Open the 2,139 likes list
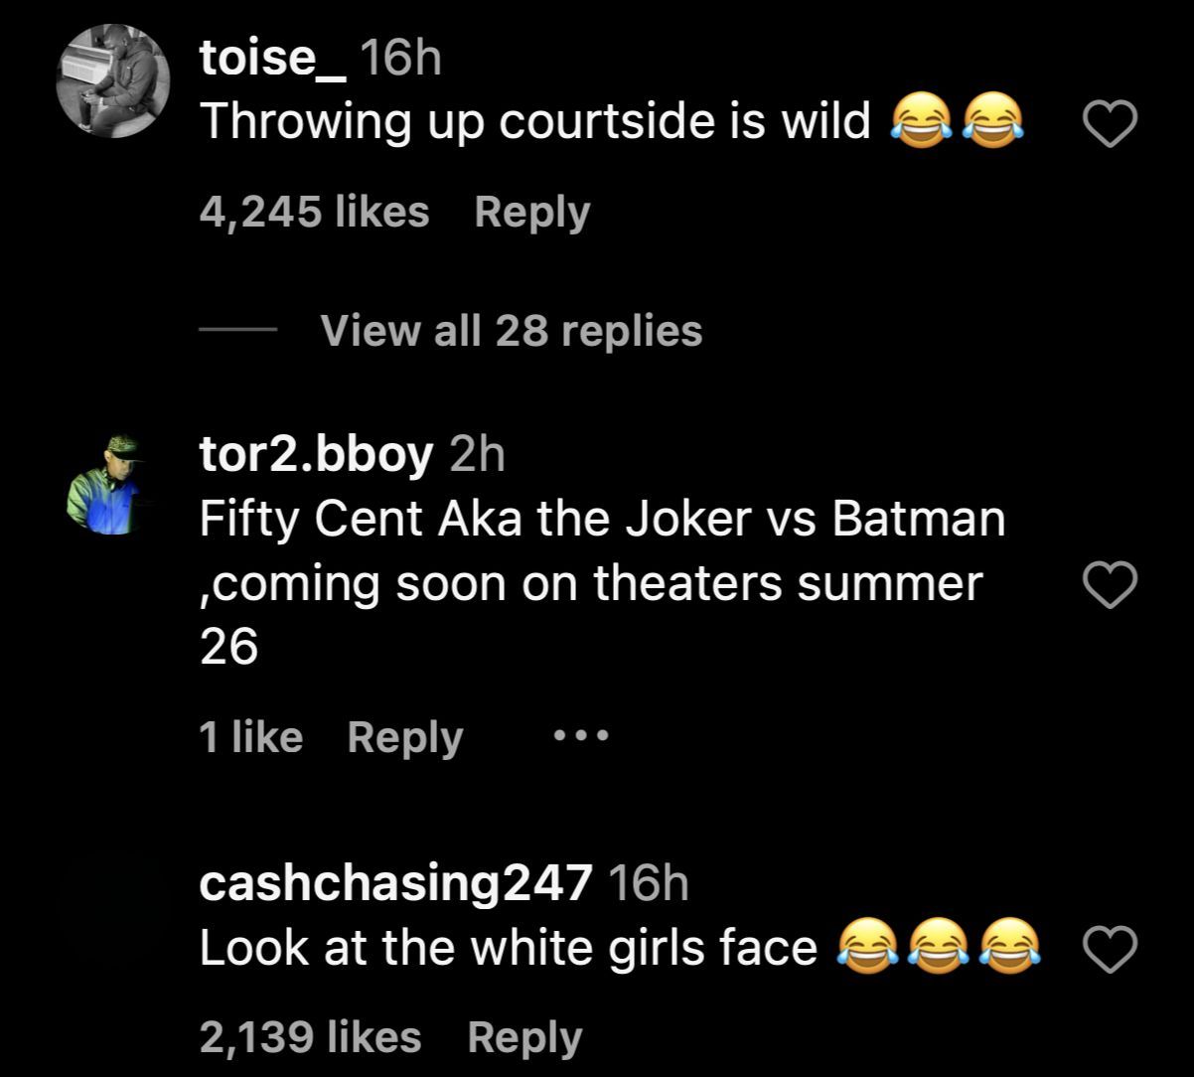 (310, 1037)
